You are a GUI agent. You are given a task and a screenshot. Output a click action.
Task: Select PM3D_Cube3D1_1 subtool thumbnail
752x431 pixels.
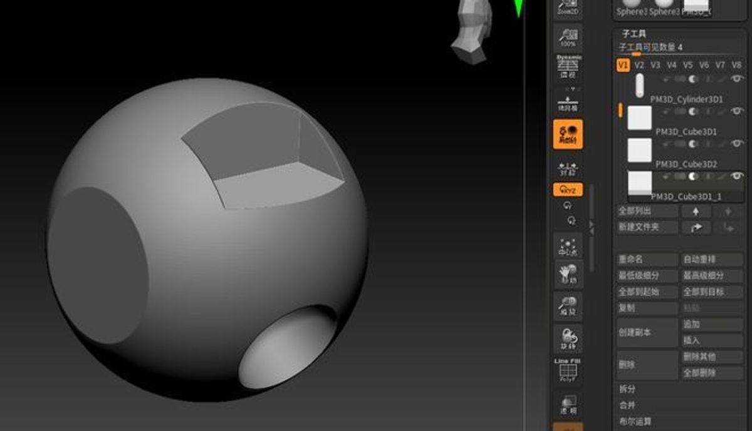pyautogui.click(x=640, y=183)
